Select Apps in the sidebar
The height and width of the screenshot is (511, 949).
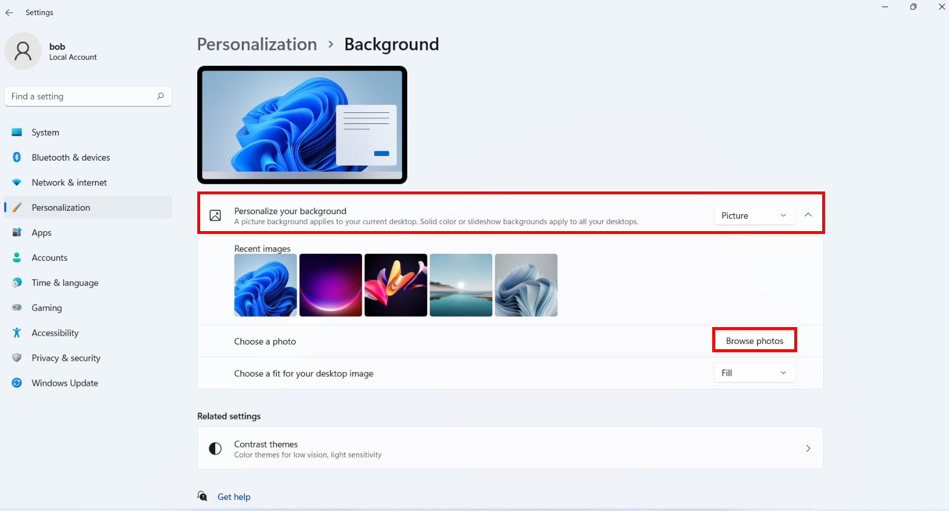coord(88,232)
